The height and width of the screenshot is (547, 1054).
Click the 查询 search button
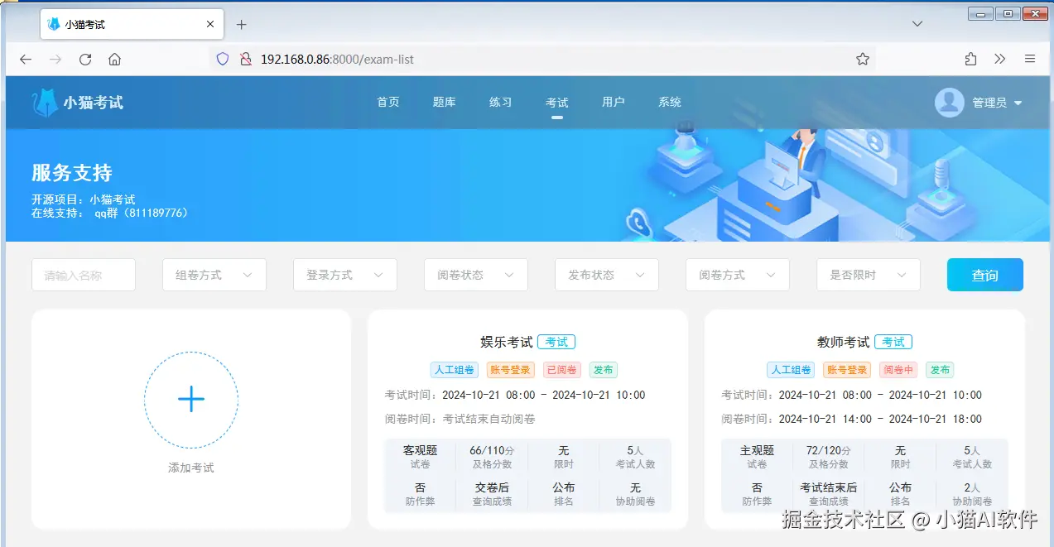985,275
